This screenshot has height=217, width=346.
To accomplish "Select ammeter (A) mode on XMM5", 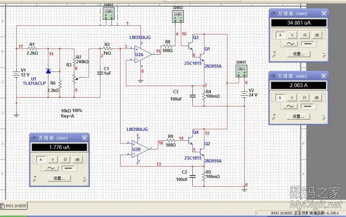I will coord(280,97).
